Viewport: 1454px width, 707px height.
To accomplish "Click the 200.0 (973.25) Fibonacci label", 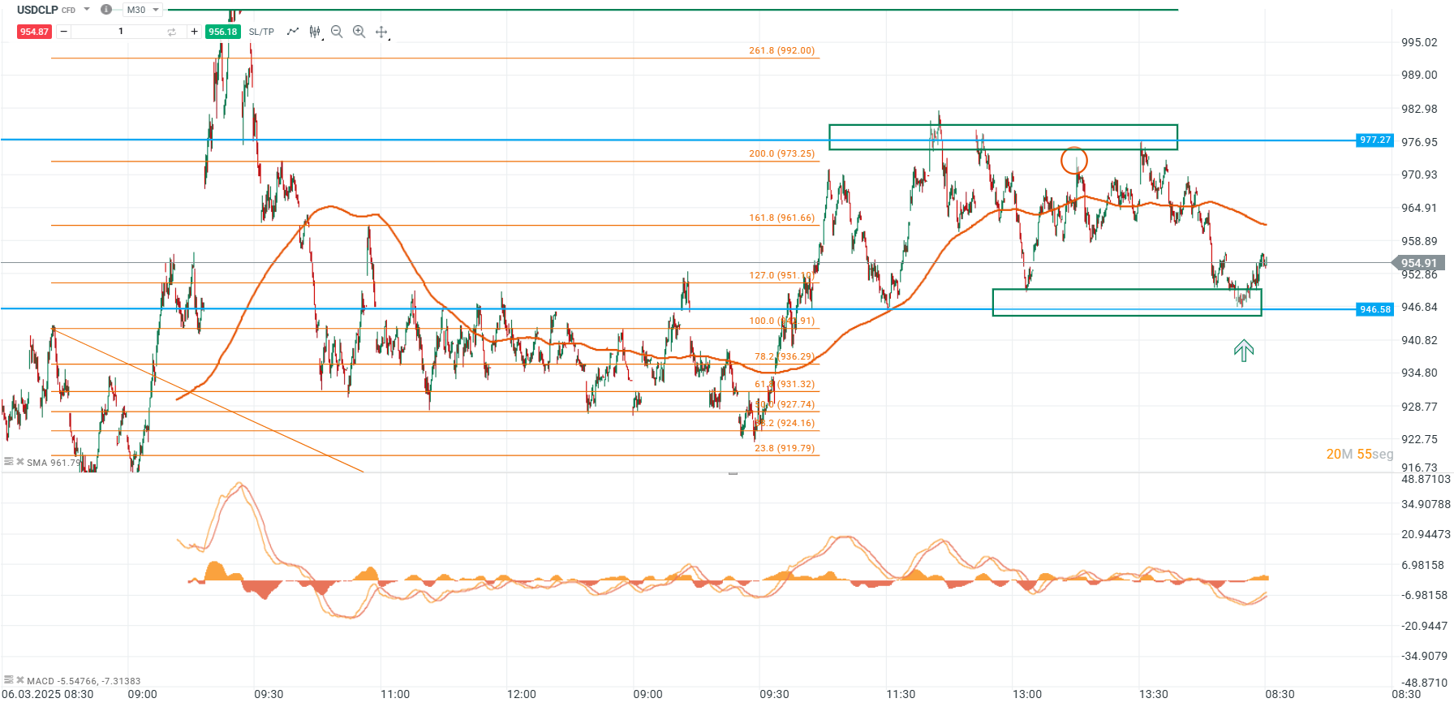I will click(x=781, y=153).
